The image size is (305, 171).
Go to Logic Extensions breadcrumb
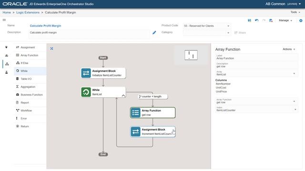[x=28, y=12]
